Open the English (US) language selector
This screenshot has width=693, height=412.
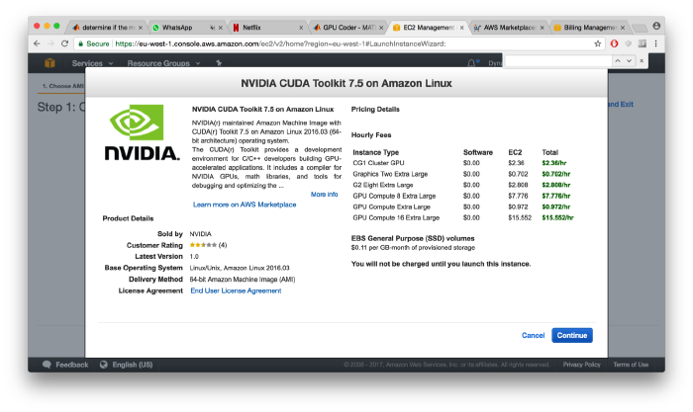pyautogui.click(x=127, y=365)
